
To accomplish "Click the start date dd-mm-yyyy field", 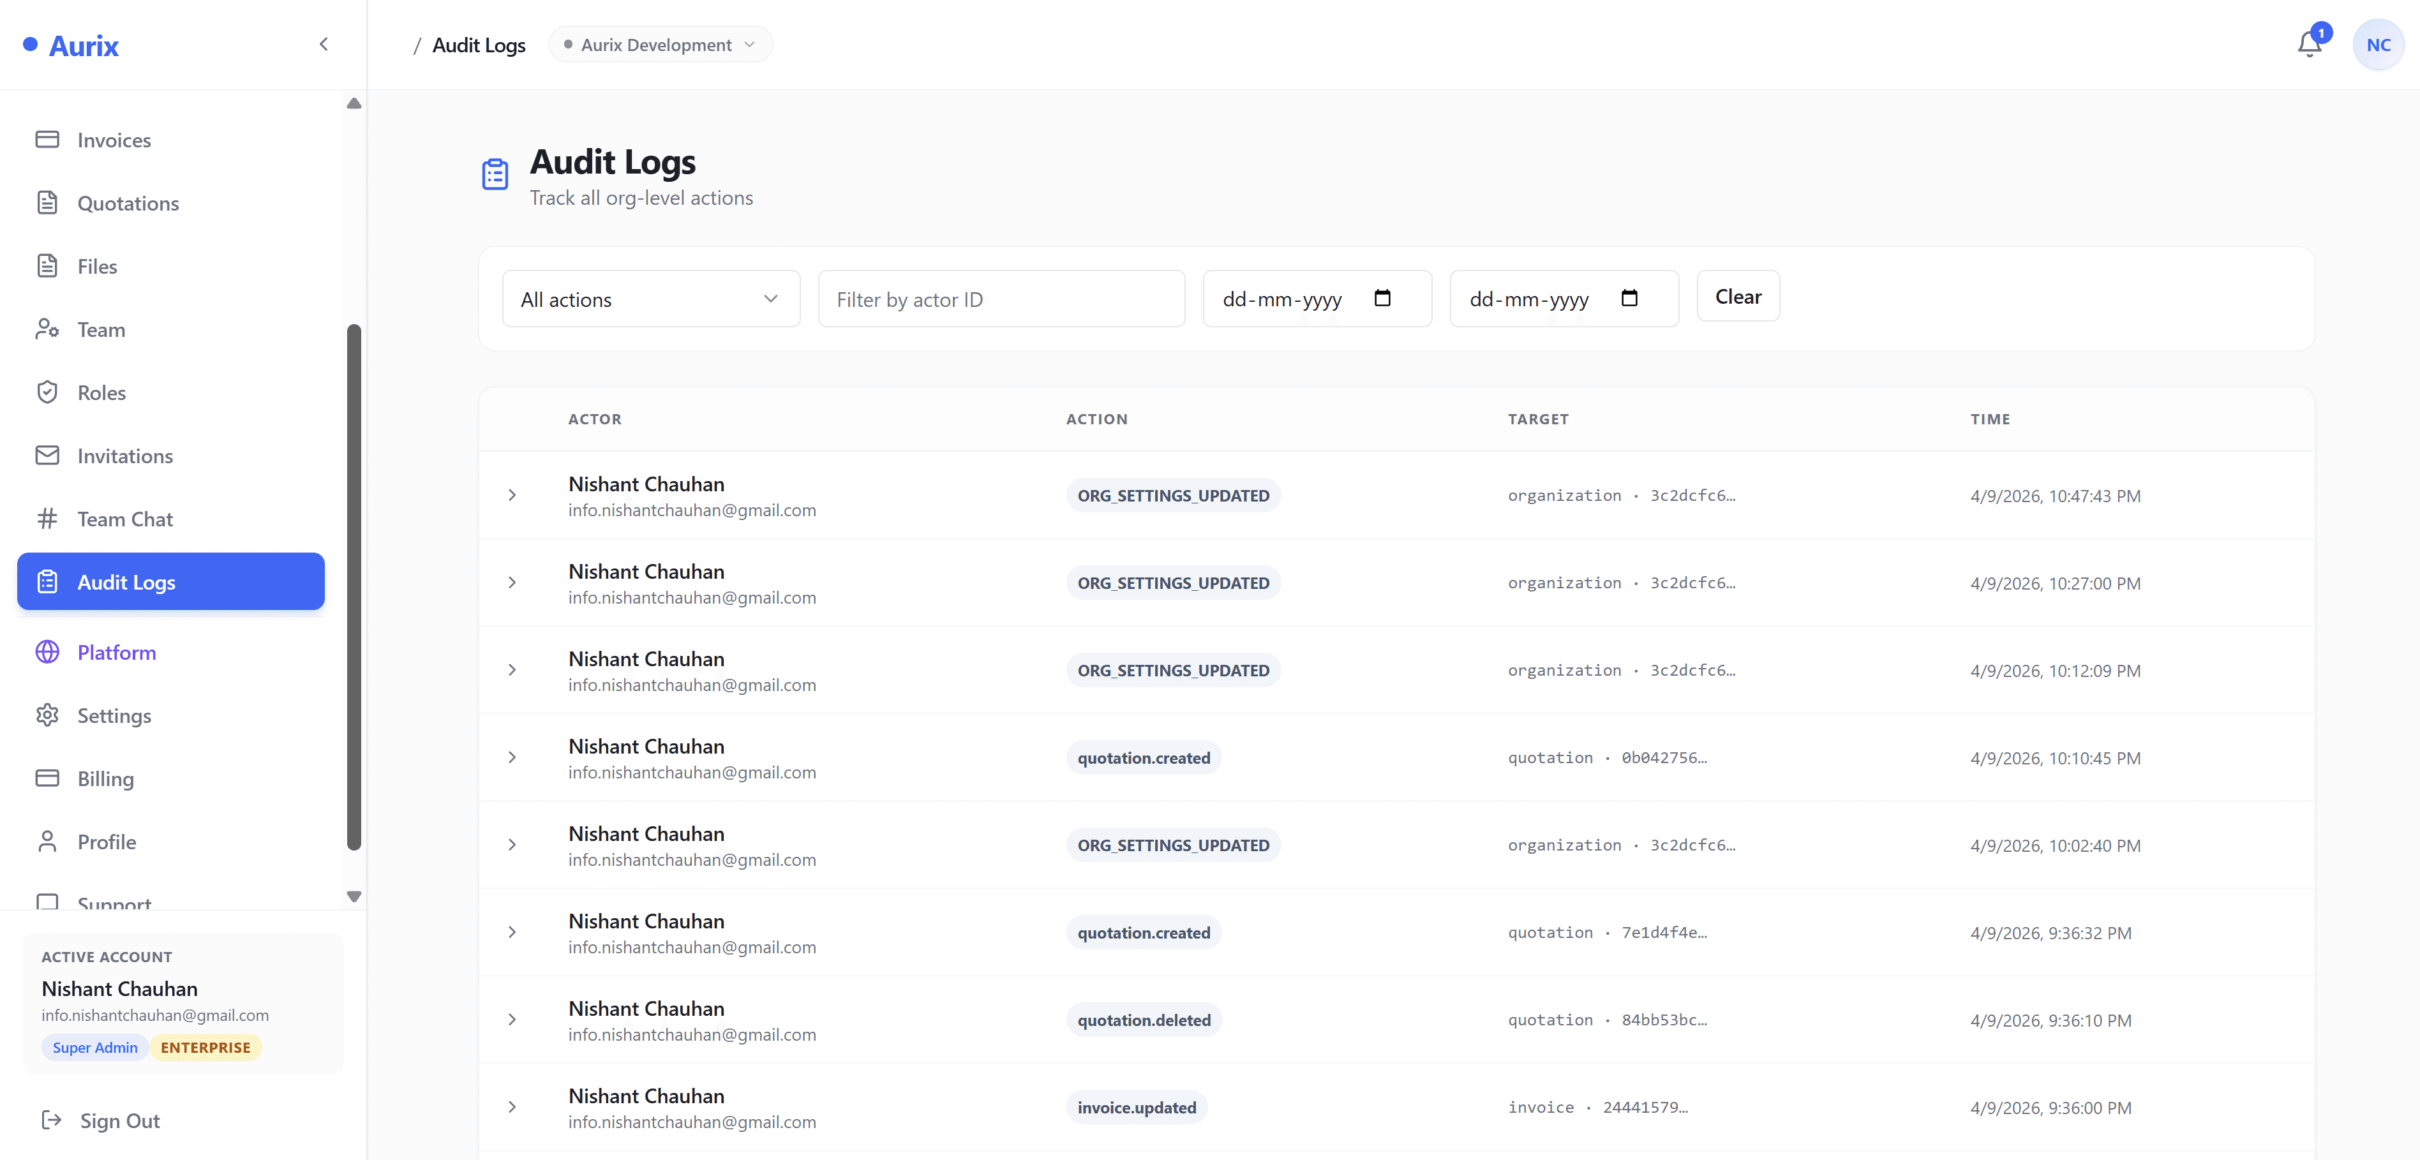I will pyautogui.click(x=1317, y=299).
